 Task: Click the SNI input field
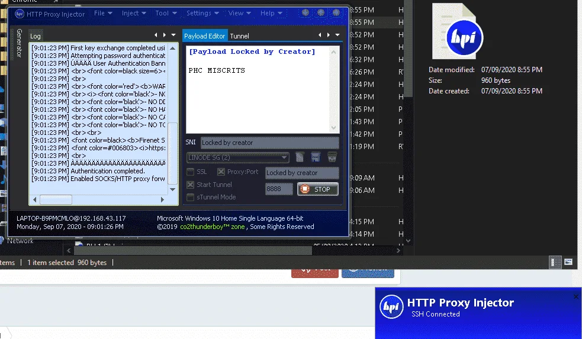click(270, 143)
